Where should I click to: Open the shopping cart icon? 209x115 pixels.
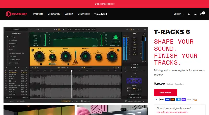tap(202, 14)
